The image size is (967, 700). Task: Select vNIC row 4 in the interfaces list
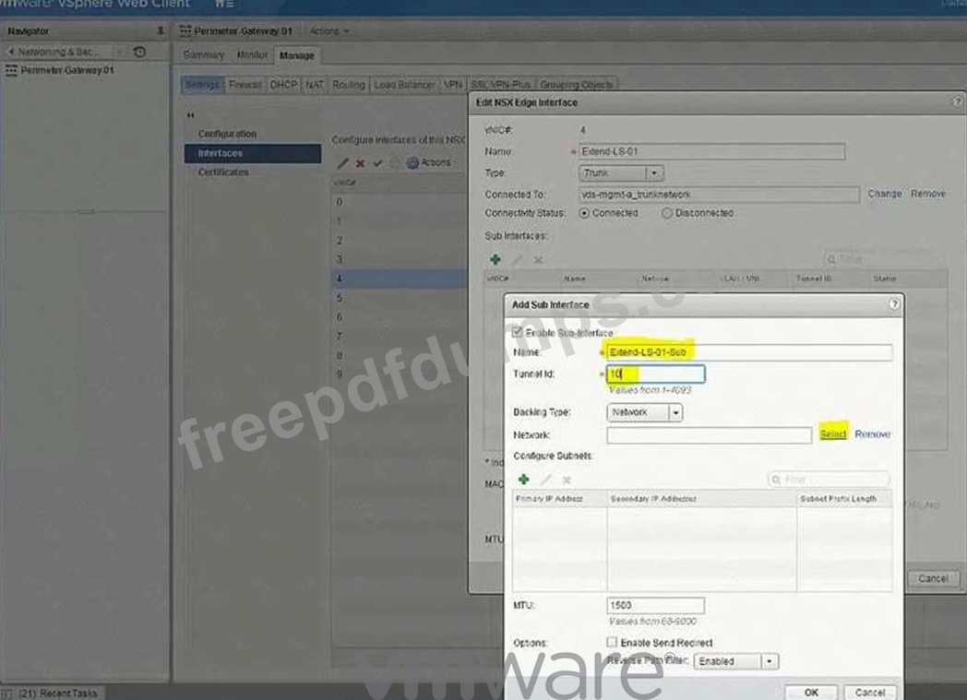(399, 279)
